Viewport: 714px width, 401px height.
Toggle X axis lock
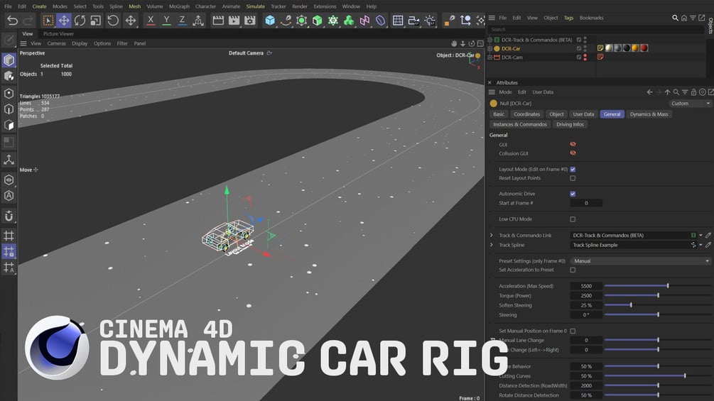(151, 21)
